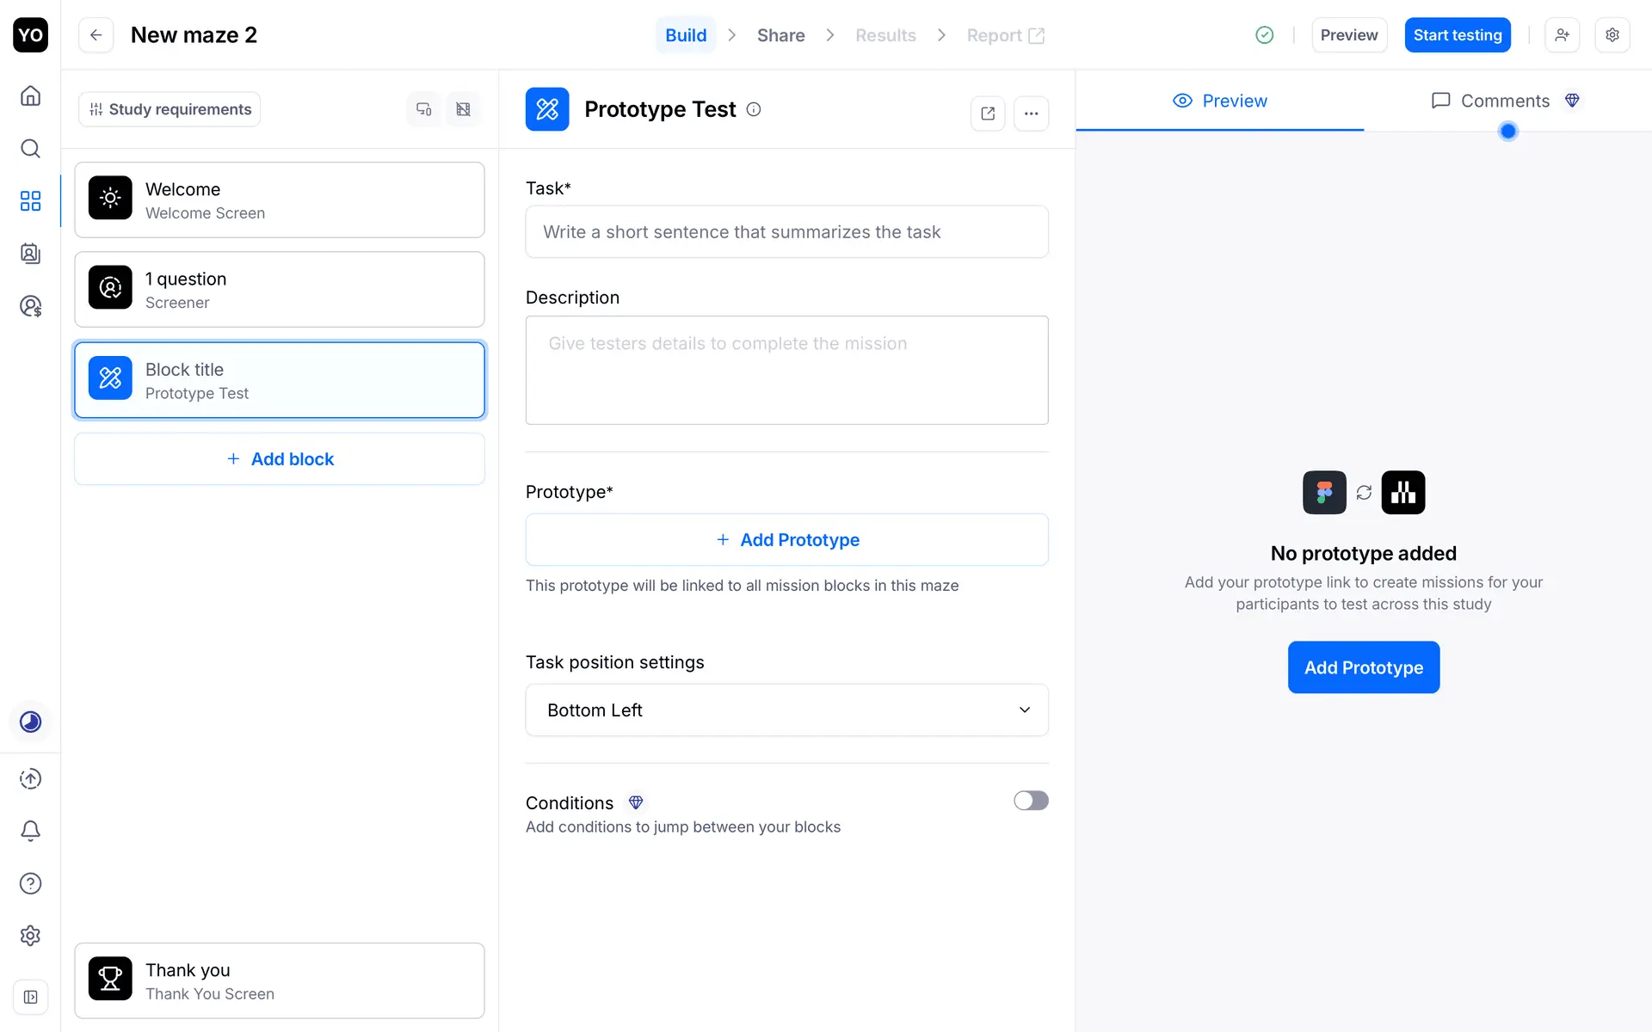Open the Home icon in sidebar

30,95
